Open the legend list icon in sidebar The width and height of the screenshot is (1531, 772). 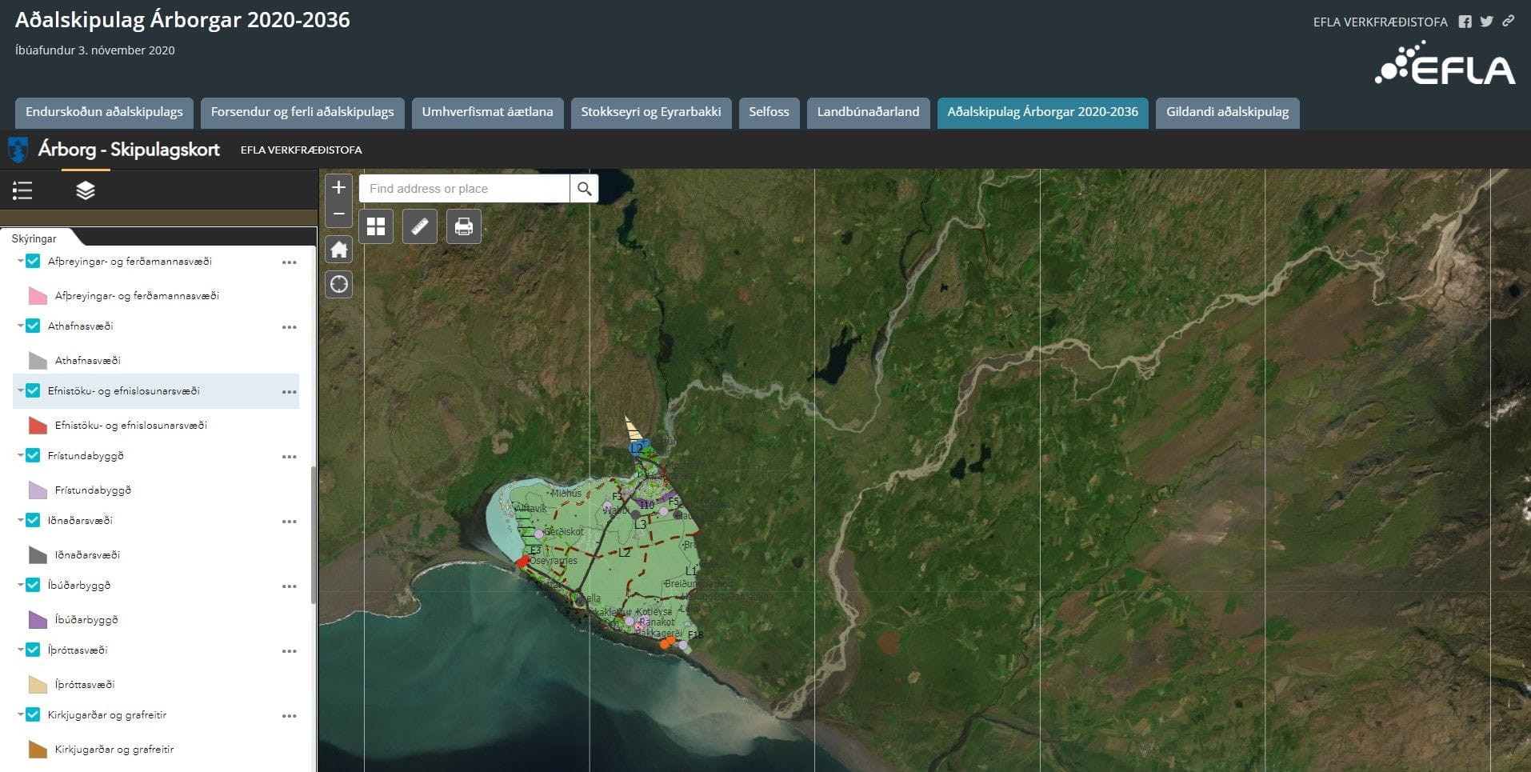pyautogui.click(x=22, y=190)
